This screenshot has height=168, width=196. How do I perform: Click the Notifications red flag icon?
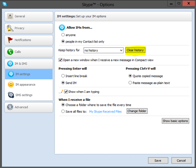tap(10, 40)
